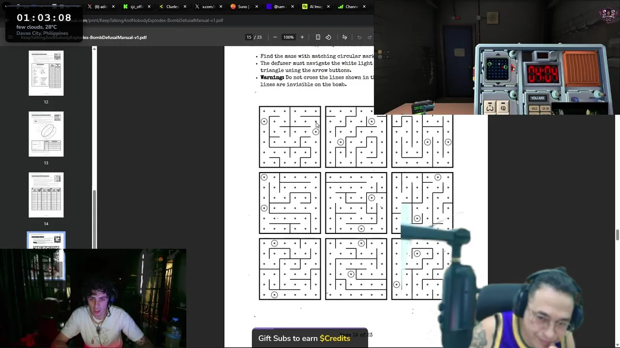Edit the page number field showing 15
Image resolution: width=620 pixels, height=348 pixels.
coord(249,37)
